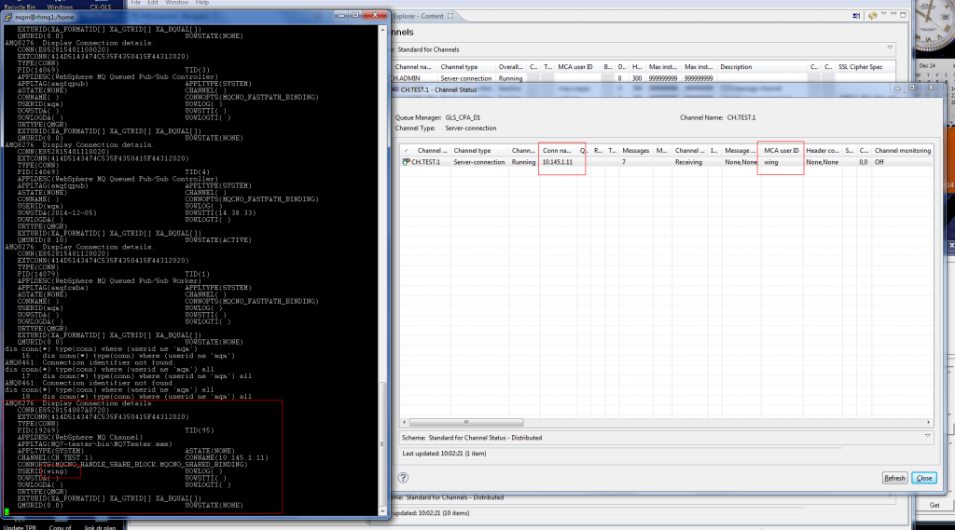This screenshot has width=955, height=530.
Task: Click the PID(19269) line in terminal
Action: (x=37, y=430)
